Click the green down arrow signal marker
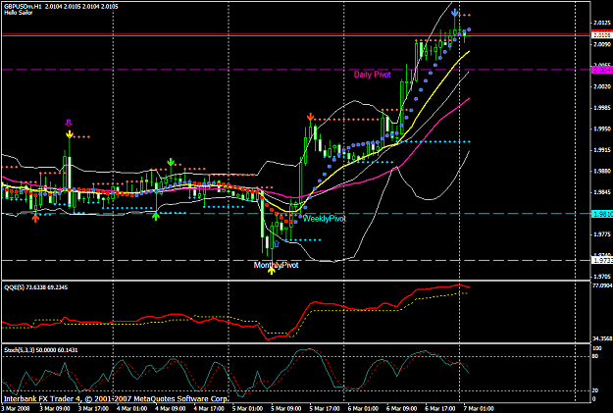613x413 pixels. 171,162
